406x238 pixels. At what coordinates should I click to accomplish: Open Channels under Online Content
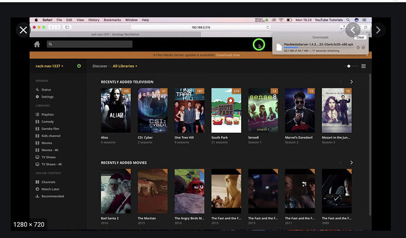point(45,182)
